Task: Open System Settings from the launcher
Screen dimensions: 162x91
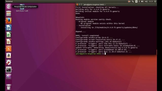Action: (x=9, y=62)
